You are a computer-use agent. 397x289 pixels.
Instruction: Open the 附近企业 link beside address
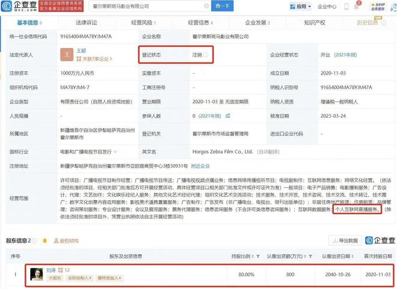[x=200, y=165]
